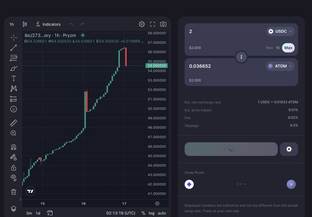Click the loading swap button
Screen dimensions: 312x217
pos(231,149)
